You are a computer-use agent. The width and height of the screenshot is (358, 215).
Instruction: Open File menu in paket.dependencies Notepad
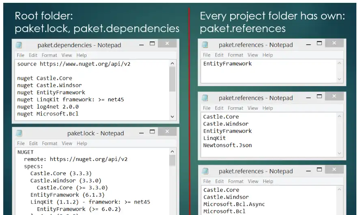[21, 55]
